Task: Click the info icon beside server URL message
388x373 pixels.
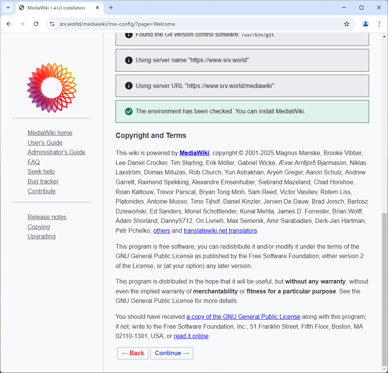Action: coord(129,86)
